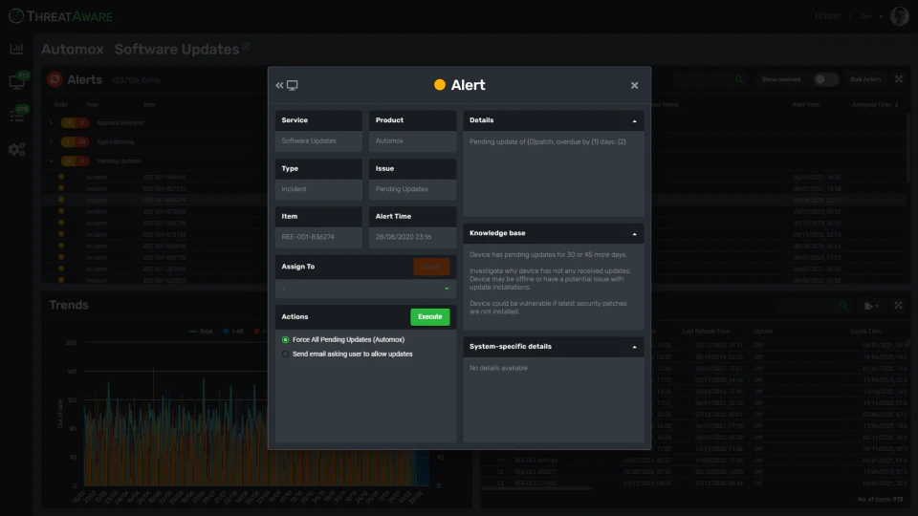918x516 pixels.
Task: Toggle the Show resolved switch
Action: (826, 79)
